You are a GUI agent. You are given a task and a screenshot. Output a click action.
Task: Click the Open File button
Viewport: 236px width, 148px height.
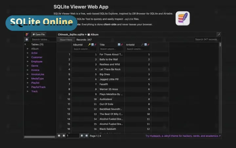39,35
